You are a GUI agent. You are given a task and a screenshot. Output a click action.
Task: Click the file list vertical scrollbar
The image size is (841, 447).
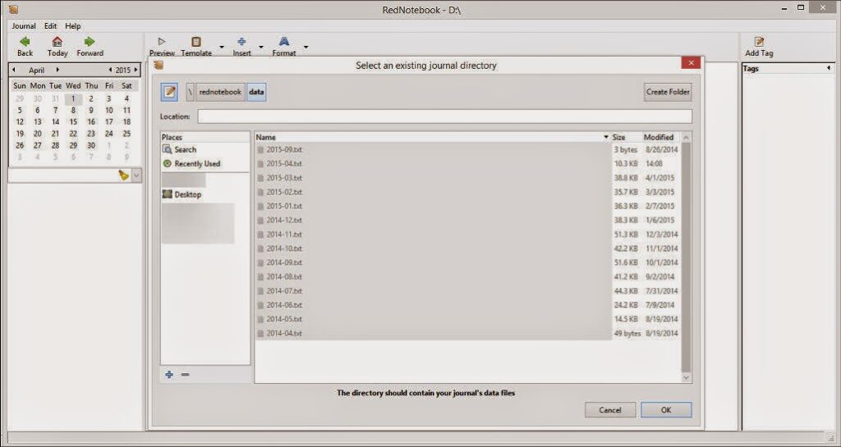click(686, 257)
